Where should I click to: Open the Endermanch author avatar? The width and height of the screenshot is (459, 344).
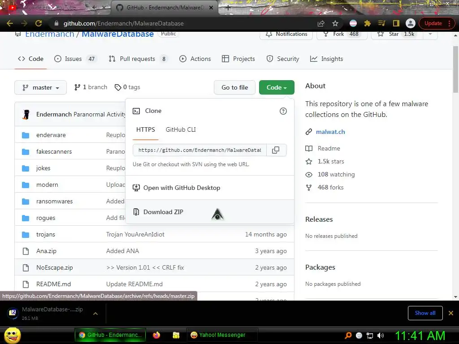26,114
